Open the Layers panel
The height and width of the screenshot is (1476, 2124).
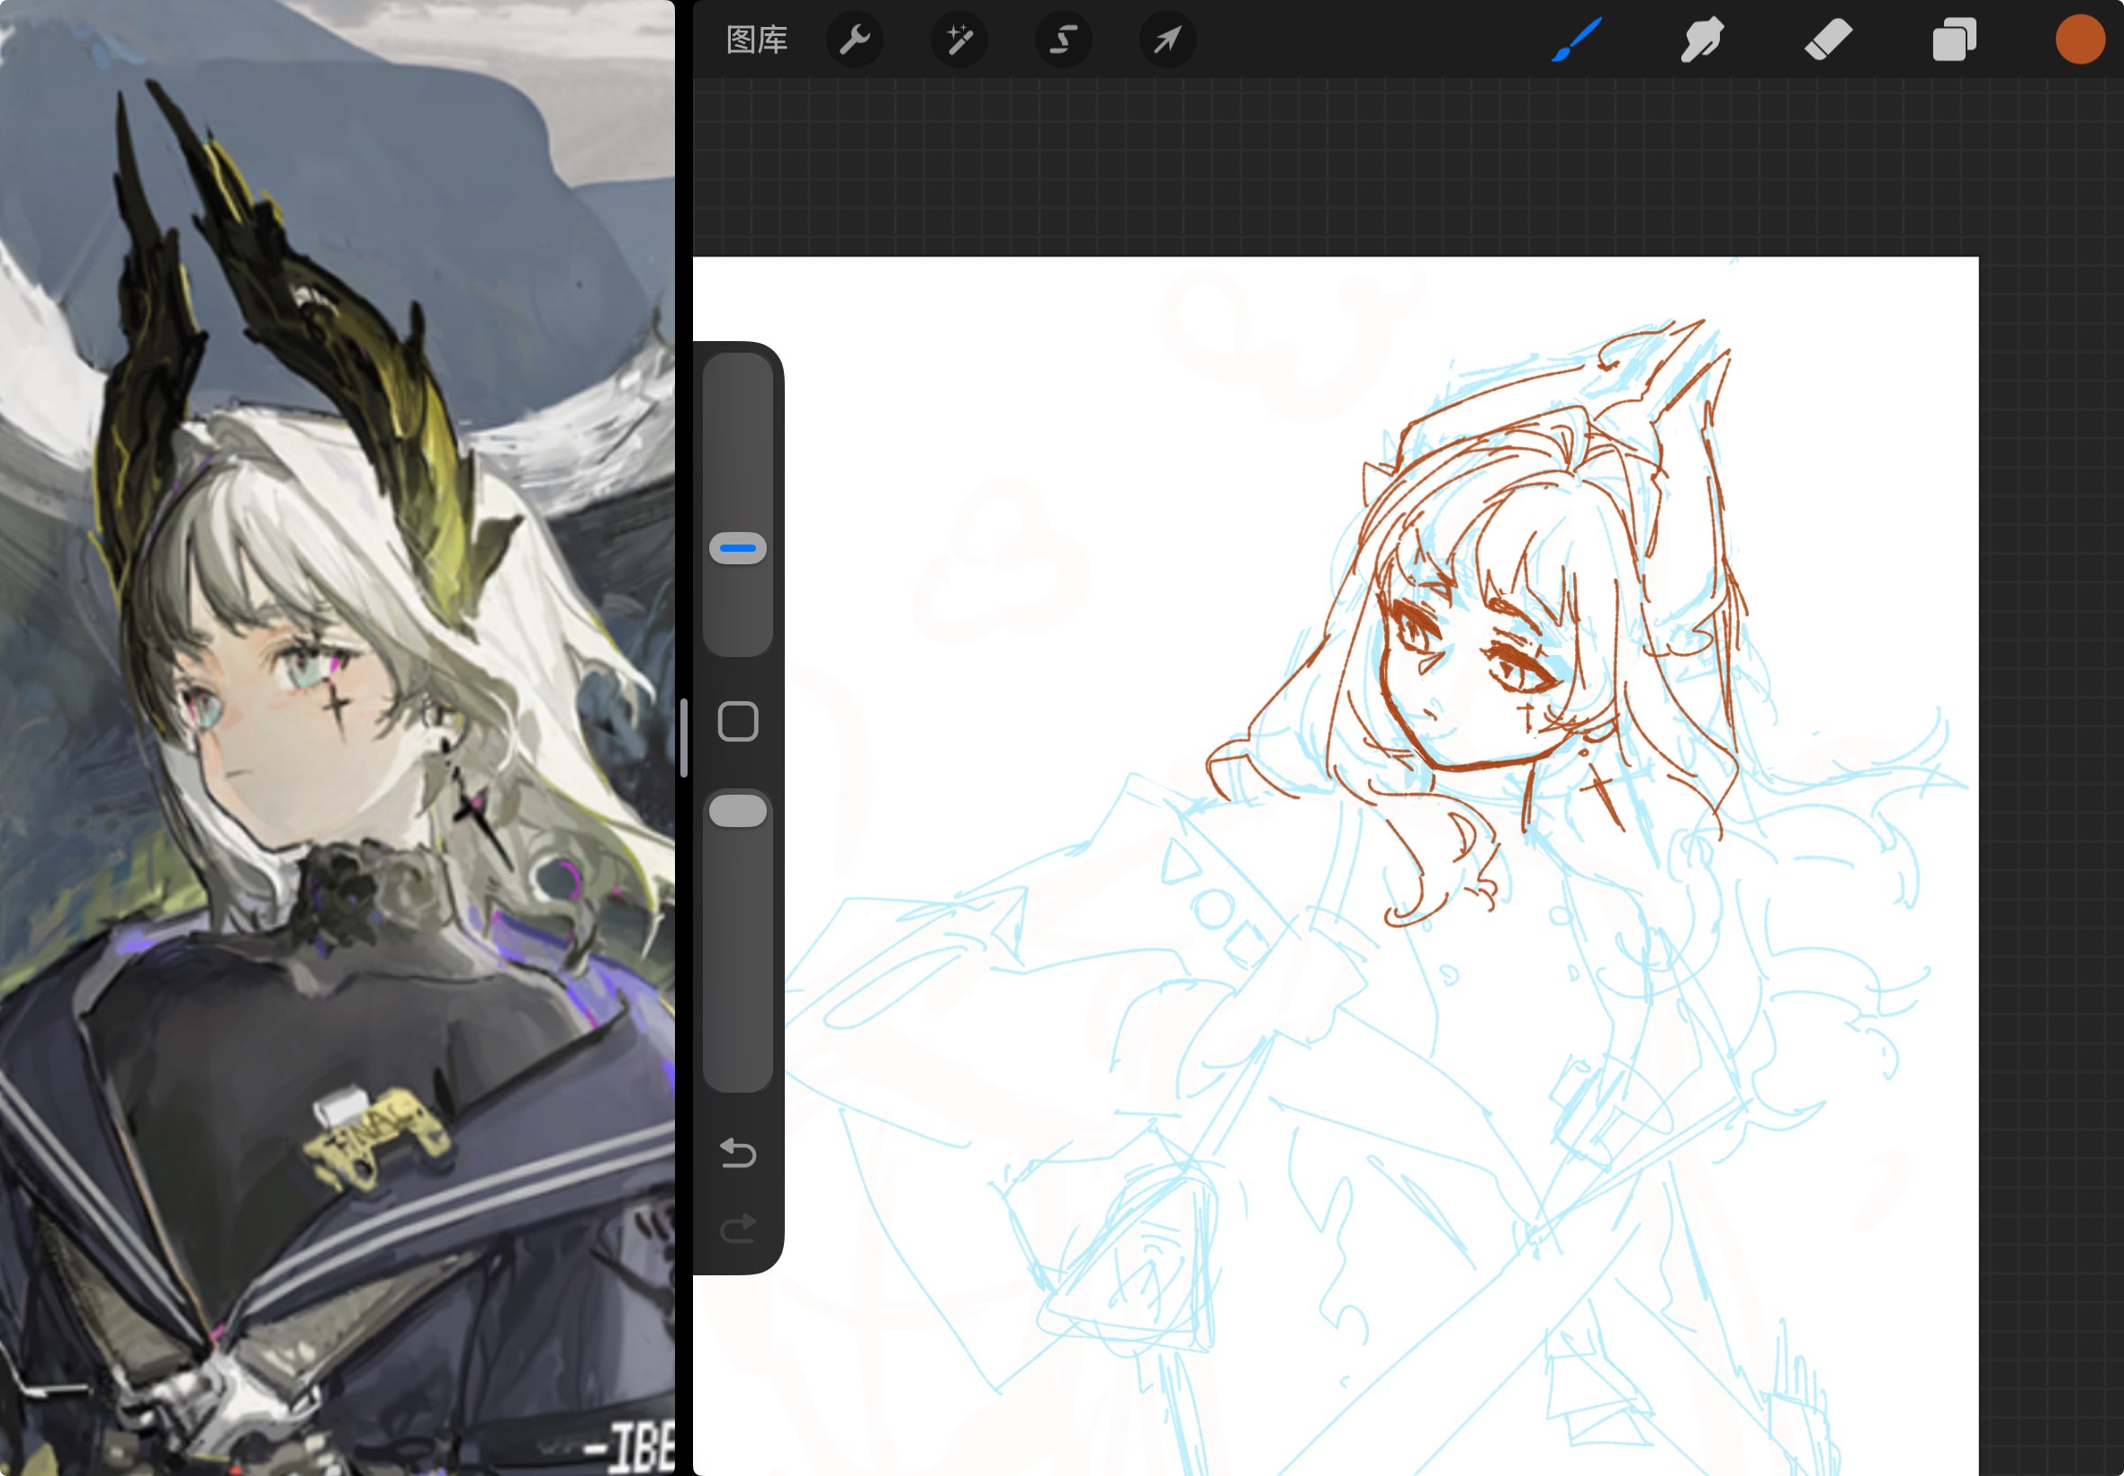point(1954,40)
